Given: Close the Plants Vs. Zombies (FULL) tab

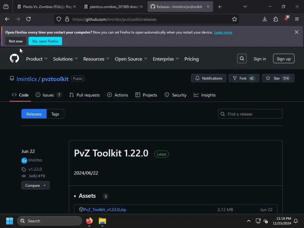Looking at the screenshot, I should (75, 7).
